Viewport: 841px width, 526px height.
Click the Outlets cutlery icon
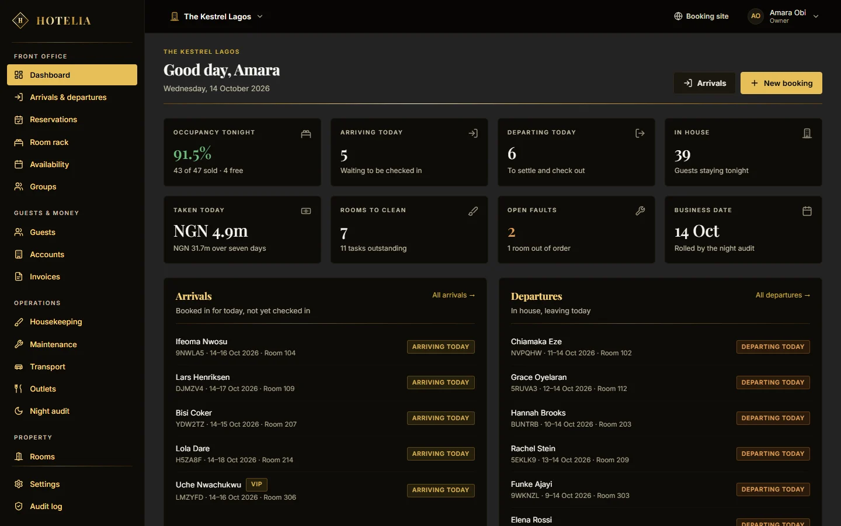(19, 389)
